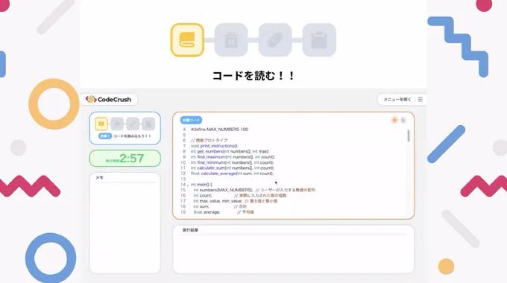Click the blue お題コード label

(191, 120)
